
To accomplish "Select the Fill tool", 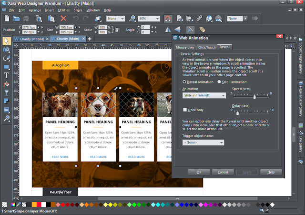I will pyautogui.click(x=6, y=84).
